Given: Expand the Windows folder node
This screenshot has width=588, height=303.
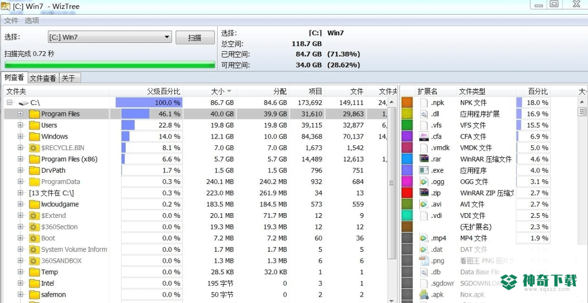Looking at the screenshot, I should 20,136.
